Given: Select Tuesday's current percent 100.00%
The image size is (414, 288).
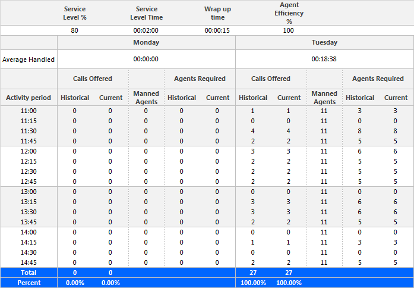Looking at the screenshot, I should point(289,283).
